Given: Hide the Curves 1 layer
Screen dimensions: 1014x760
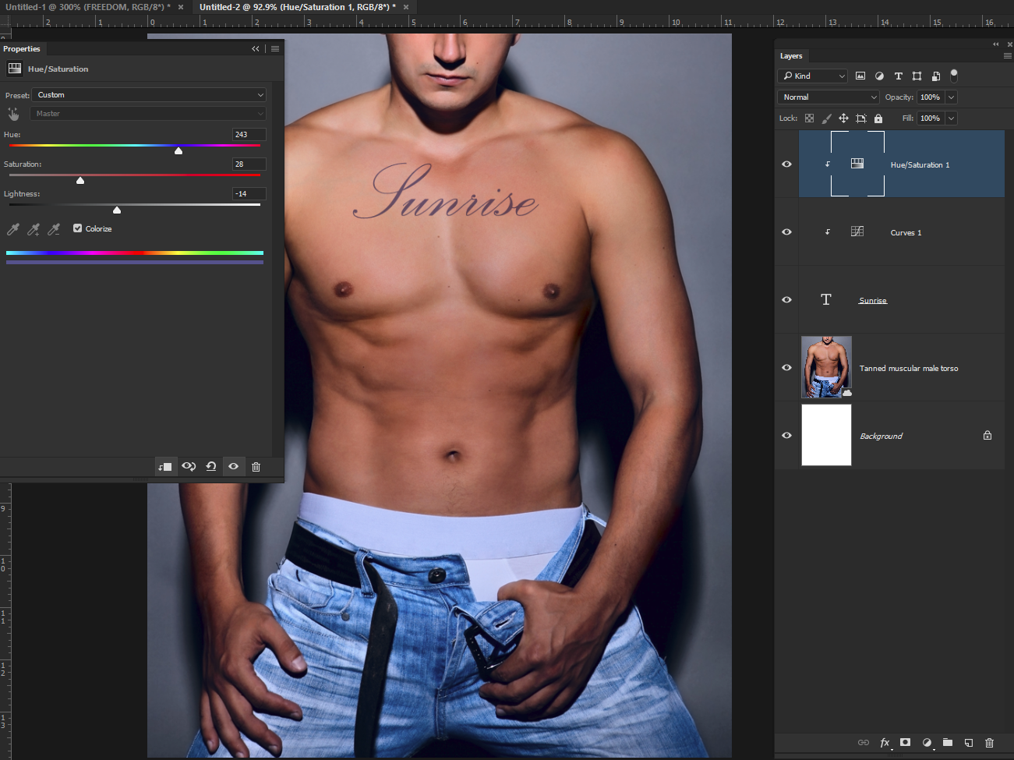Looking at the screenshot, I should coord(786,232).
